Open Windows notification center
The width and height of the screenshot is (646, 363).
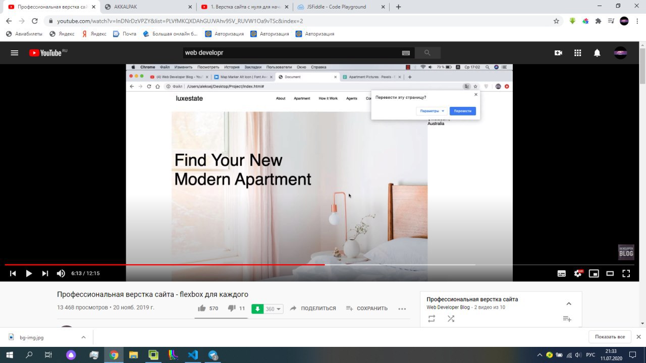click(x=633, y=355)
